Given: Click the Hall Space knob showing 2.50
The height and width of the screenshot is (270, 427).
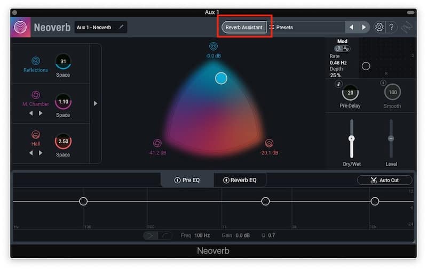Looking at the screenshot, I should (63, 141).
